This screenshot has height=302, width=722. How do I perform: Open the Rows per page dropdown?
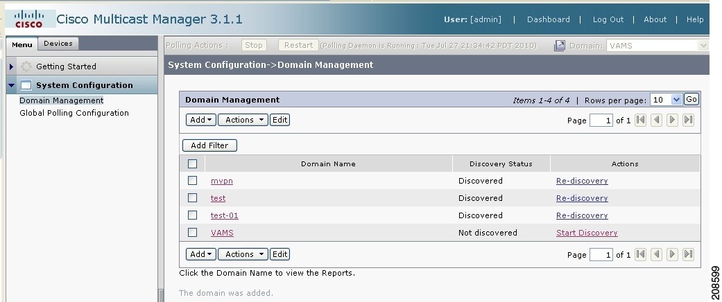coord(665,100)
